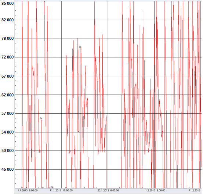Select the 46 000 y-axis label

point(7,169)
